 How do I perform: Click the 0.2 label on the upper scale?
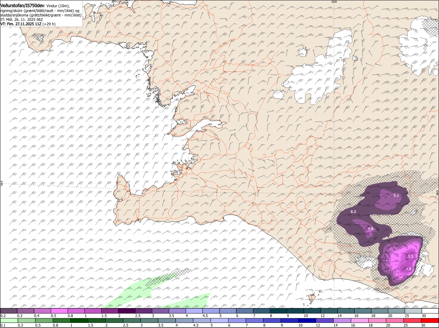[x=3, y=315]
